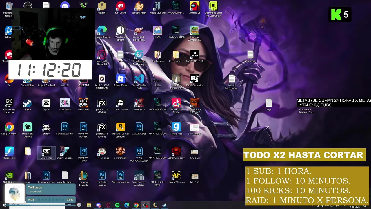
Task: Open NVIDIA App desktop shortcut
Action: point(9,177)
